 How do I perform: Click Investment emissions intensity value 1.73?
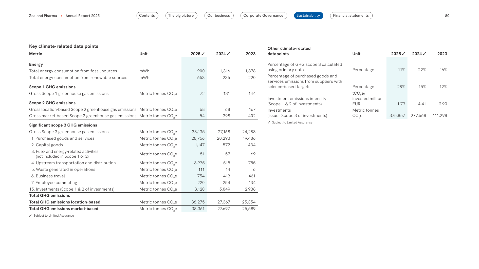click(401, 104)
